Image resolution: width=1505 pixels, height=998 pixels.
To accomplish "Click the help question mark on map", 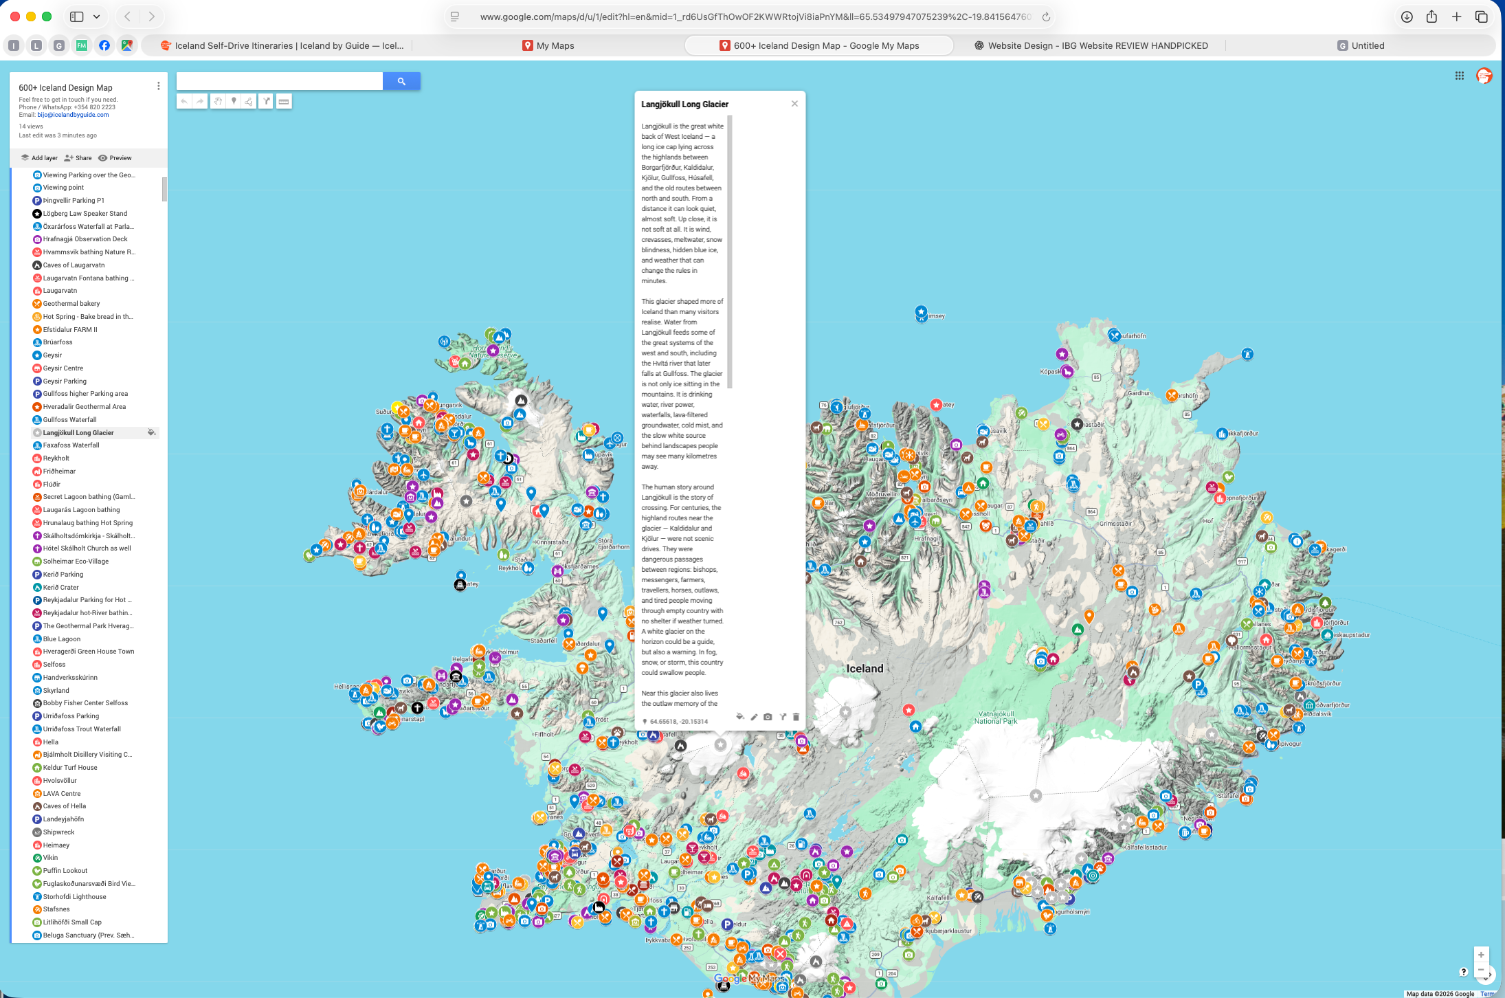I will [1463, 971].
